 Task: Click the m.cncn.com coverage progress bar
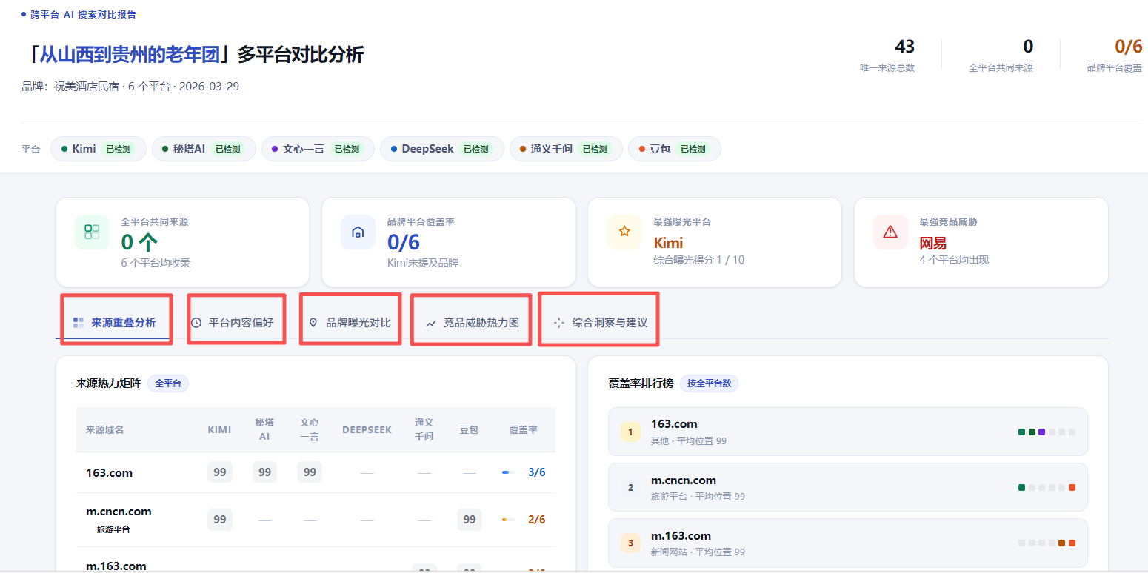(509, 520)
